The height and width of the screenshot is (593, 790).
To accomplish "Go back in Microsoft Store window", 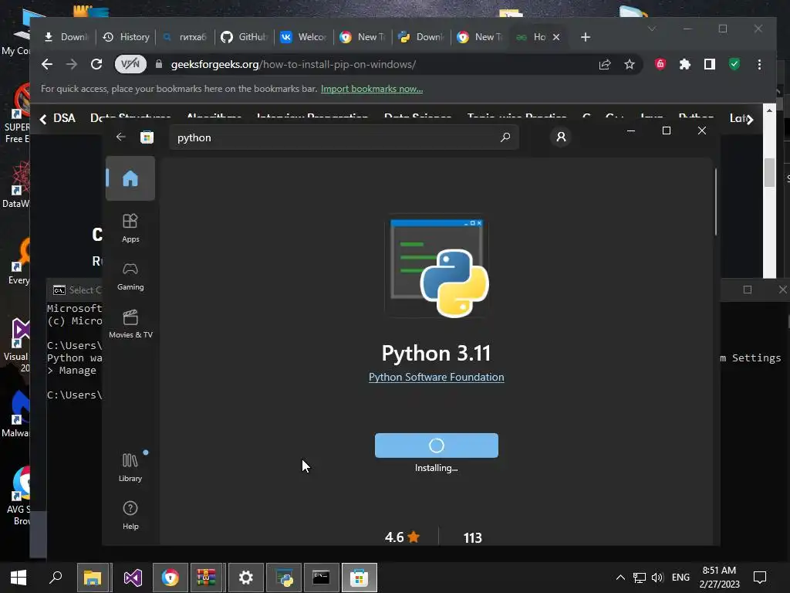I will 121,137.
